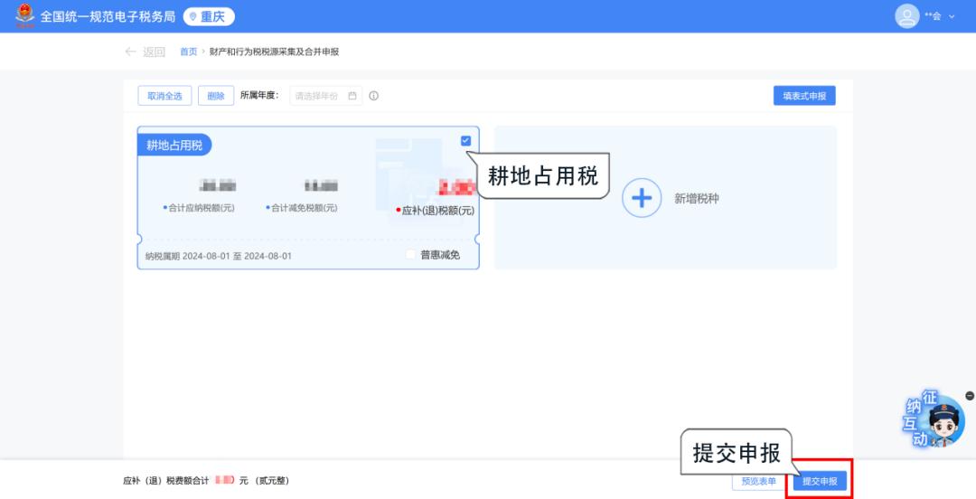Expand the user account dropdown arrow
Viewport: 976px width, 499px height.
tap(952, 17)
